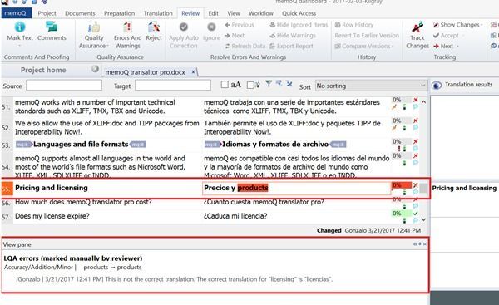Viewport: 499px width, 305px height.
Task: Click the Source filter input field
Action: [64, 86]
